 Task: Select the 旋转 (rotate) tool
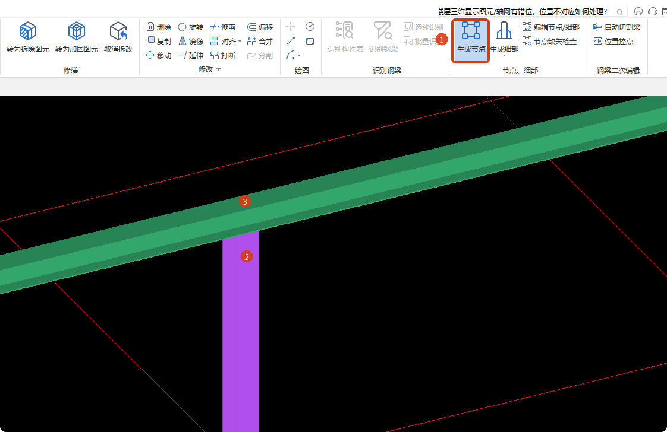tap(191, 27)
